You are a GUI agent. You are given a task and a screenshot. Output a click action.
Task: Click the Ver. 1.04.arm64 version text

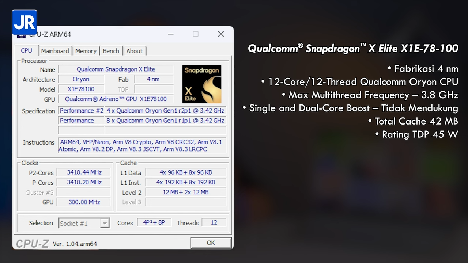75,244
